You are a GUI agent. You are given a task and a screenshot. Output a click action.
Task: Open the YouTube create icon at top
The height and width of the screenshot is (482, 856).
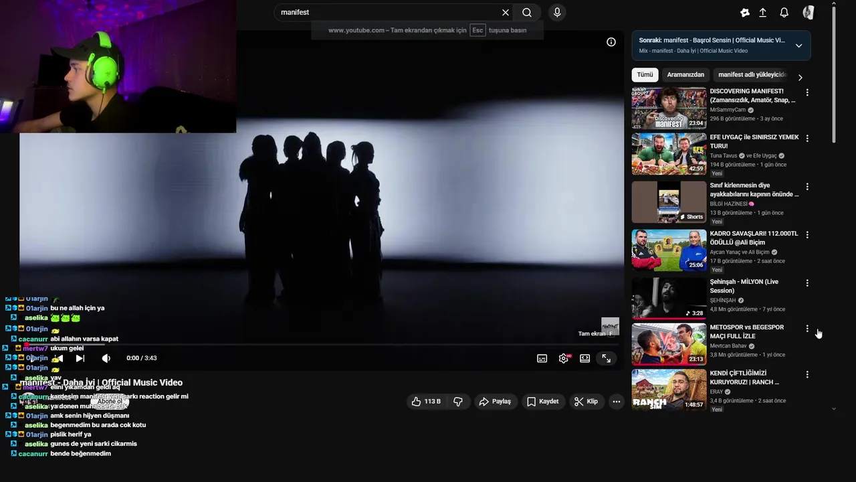tap(745, 13)
